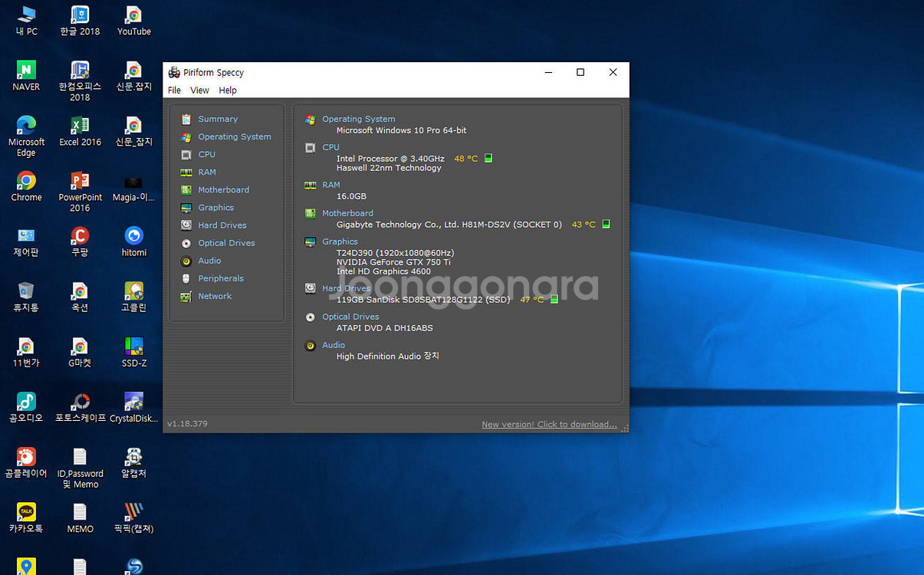Click SSD temperature indicator next to 47 °C

[x=554, y=300]
